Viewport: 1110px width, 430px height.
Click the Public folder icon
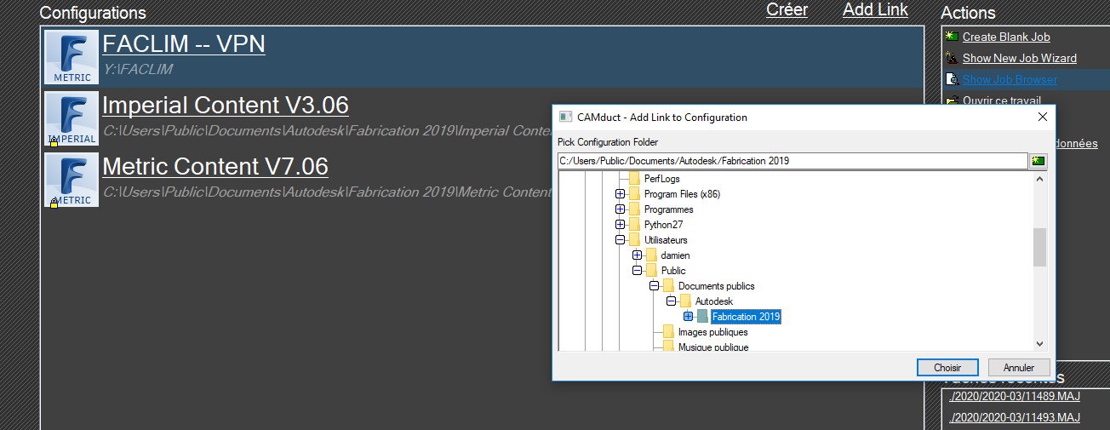(651, 271)
